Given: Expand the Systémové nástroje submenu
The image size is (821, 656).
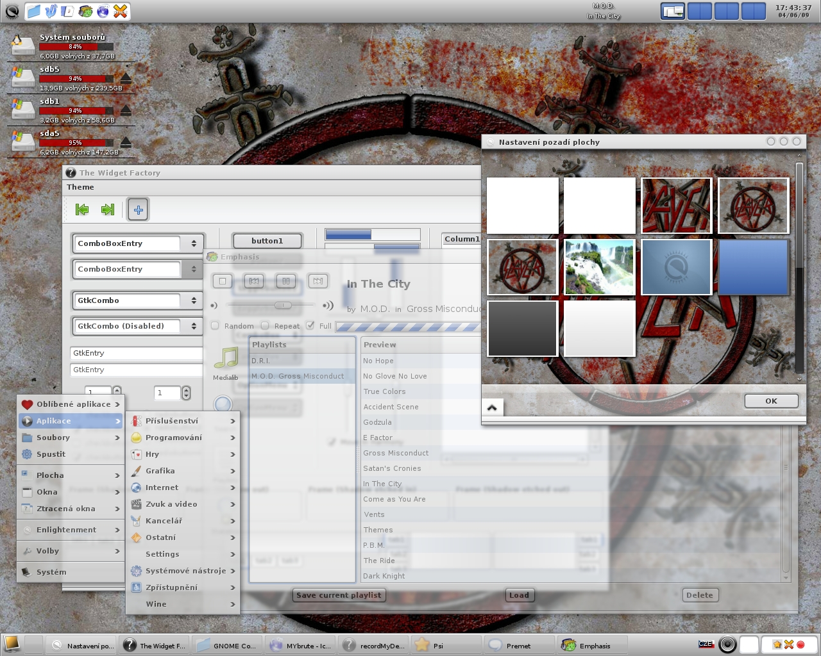Looking at the screenshot, I should coord(183,571).
